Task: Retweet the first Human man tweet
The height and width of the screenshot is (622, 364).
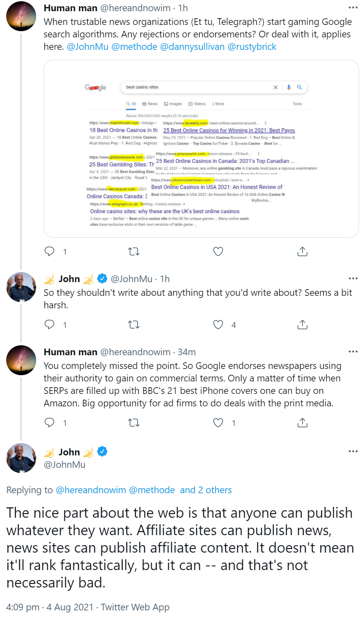Action: tap(133, 251)
